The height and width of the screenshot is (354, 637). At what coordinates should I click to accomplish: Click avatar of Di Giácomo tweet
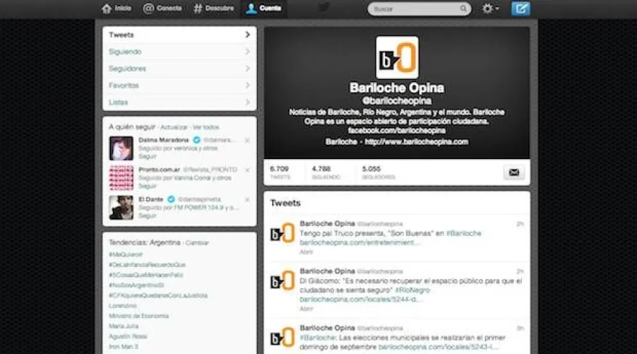[283, 281]
